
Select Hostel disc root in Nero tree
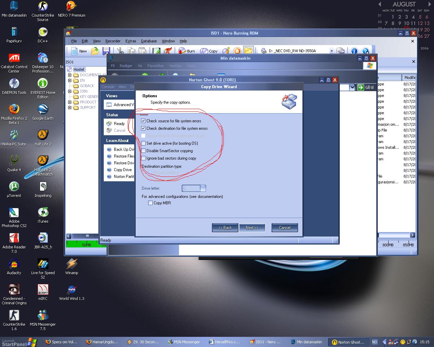[x=79, y=69]
